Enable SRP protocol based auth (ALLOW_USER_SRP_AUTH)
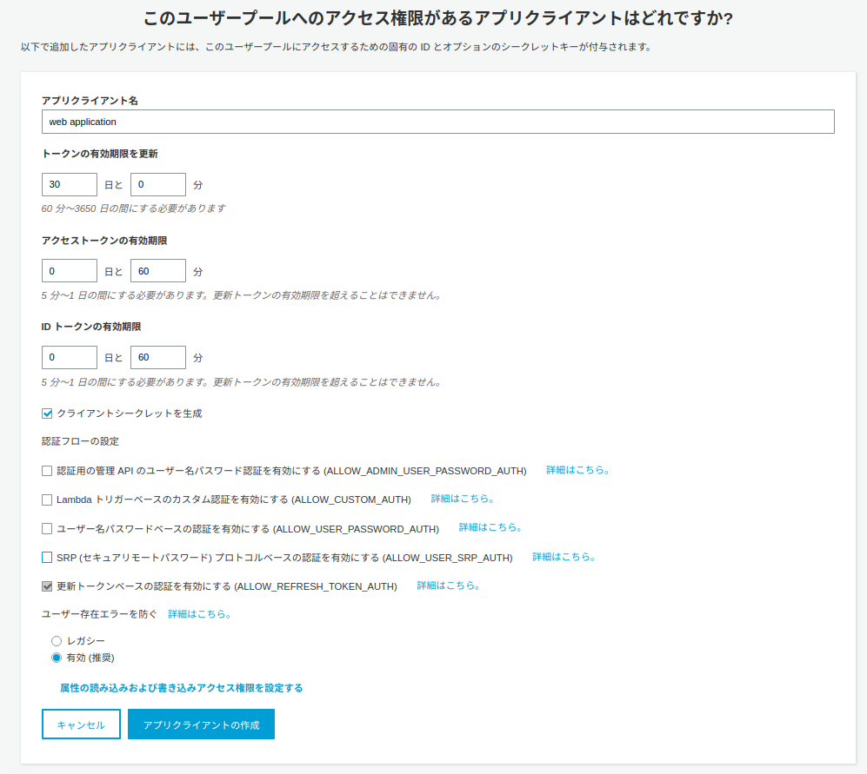The width and height of the screenshot is (867, 774). (x=47, y=557)
